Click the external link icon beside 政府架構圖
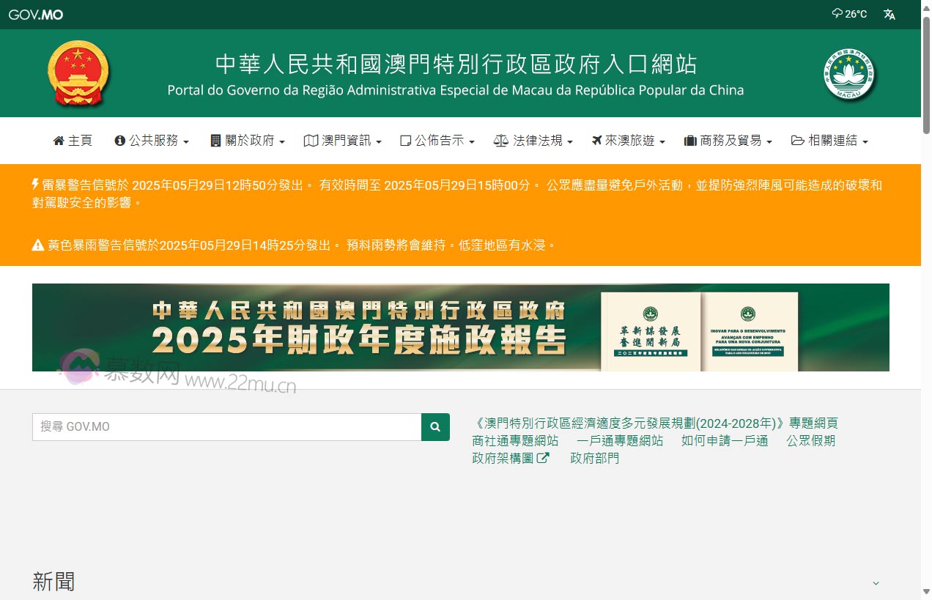This screenshot has width=932, height=600. click(544, 456)
